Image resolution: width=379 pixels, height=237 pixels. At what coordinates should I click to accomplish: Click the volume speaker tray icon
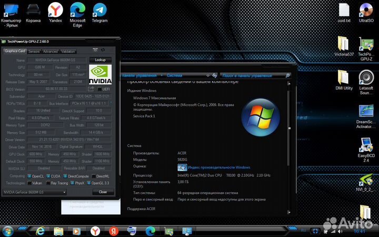click(341, 231)
